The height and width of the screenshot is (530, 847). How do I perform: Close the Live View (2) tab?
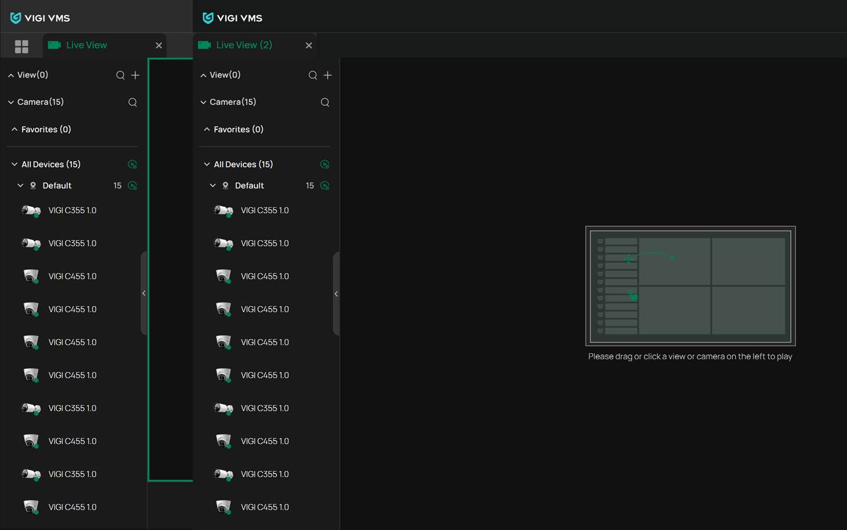coord(309,45)
